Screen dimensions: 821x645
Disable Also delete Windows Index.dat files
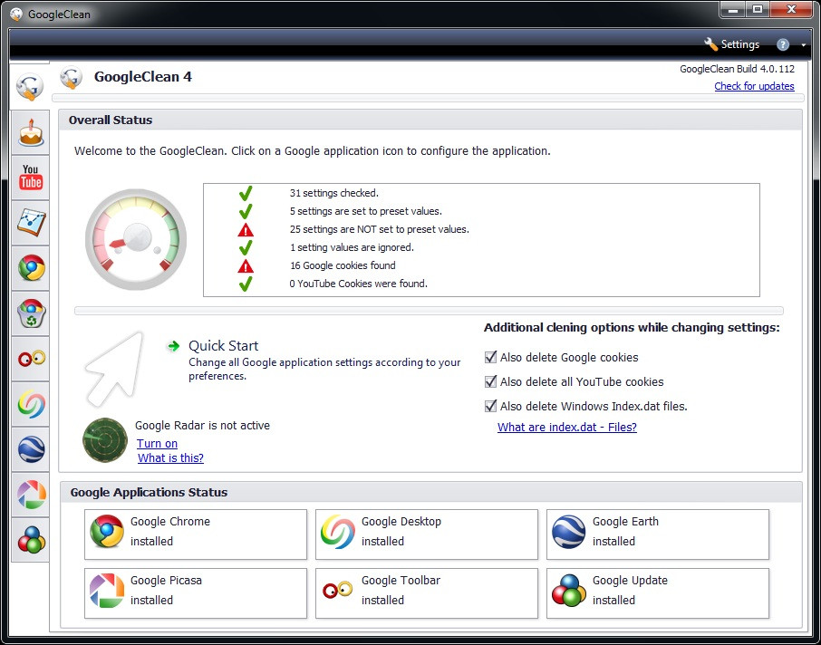click(490, 406)
